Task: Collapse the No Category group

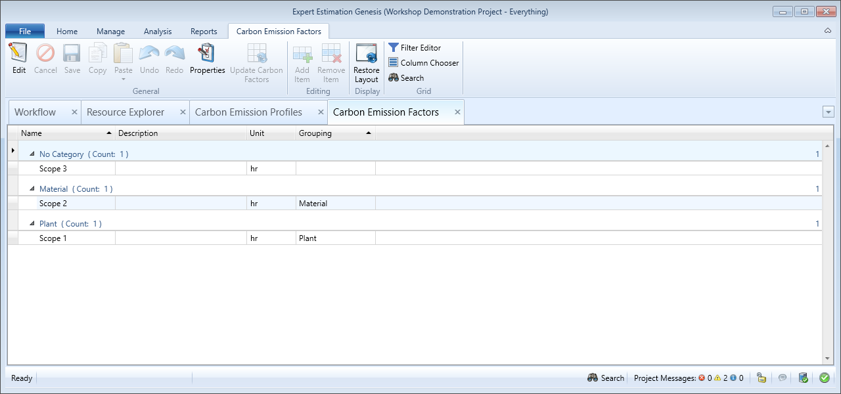Action: click(32, 154)
